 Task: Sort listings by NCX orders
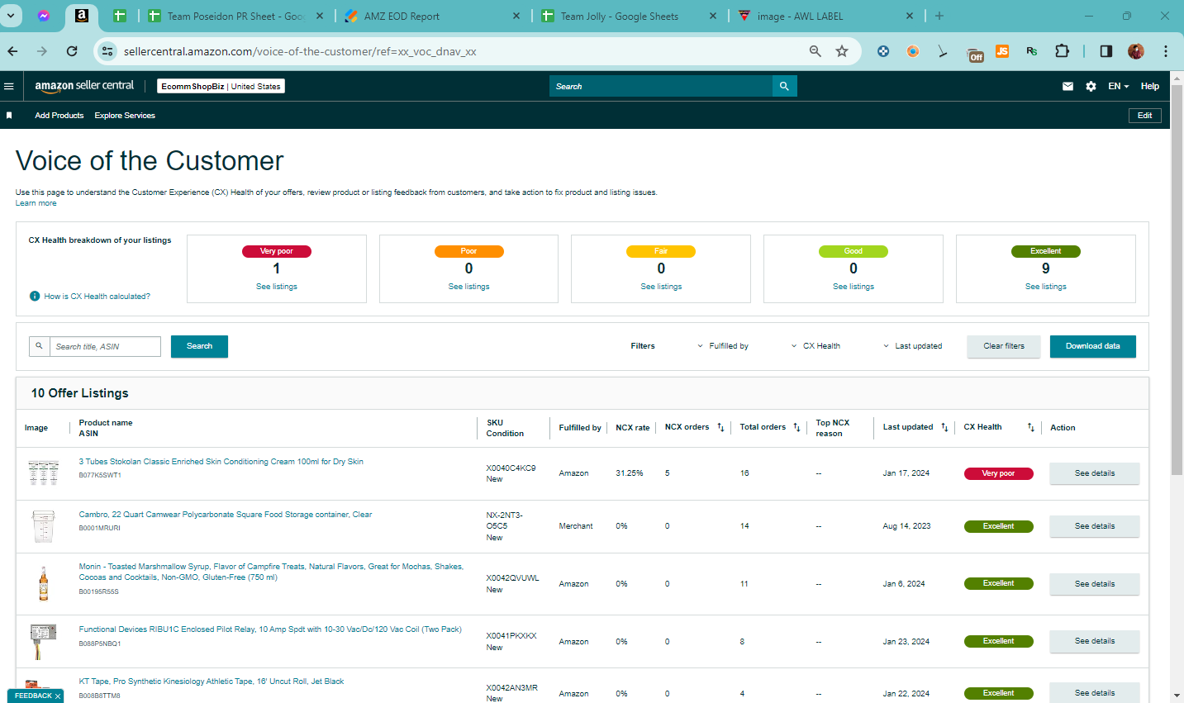(720, 427)
